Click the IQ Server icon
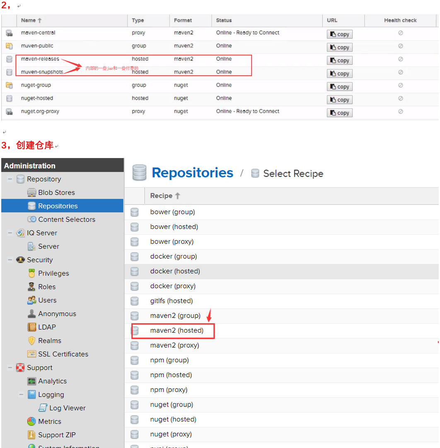Screen dimensions: 440x448 click(21, 233)
